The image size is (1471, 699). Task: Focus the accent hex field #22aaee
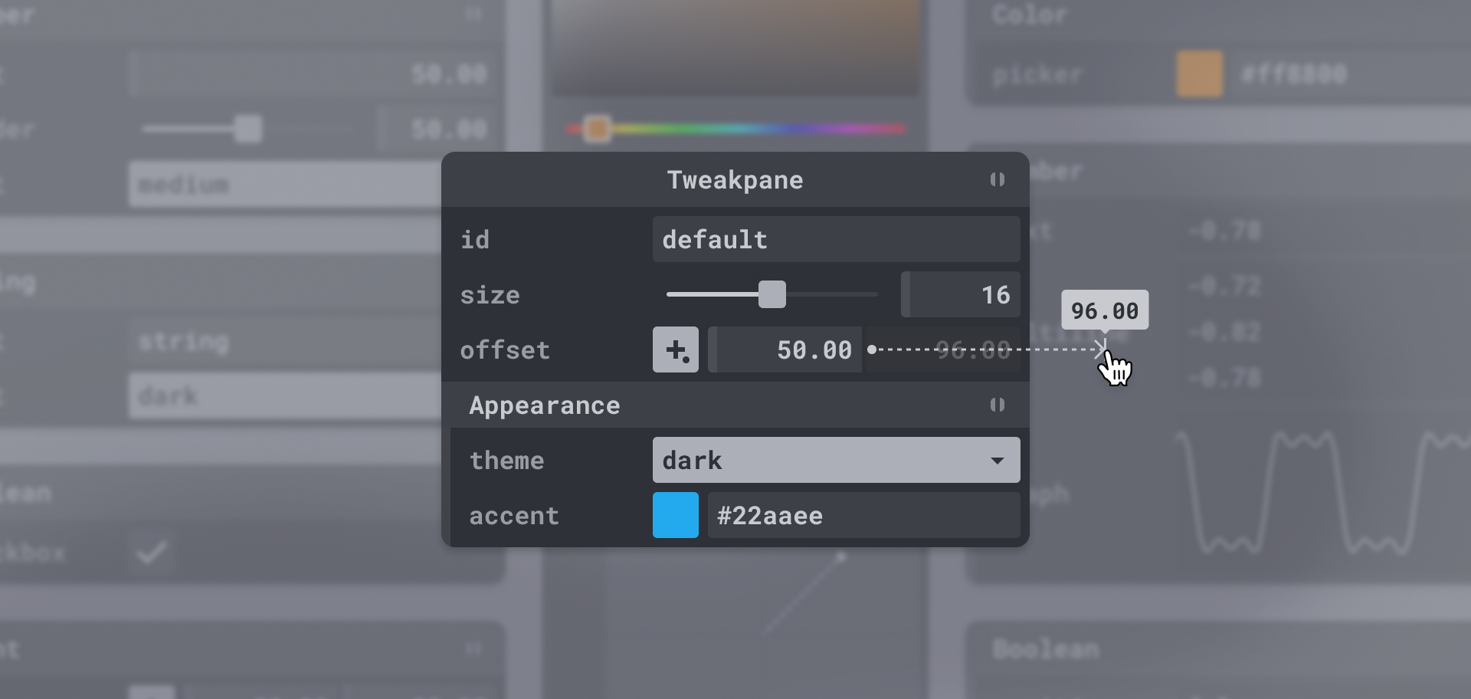tap(864, 515)
